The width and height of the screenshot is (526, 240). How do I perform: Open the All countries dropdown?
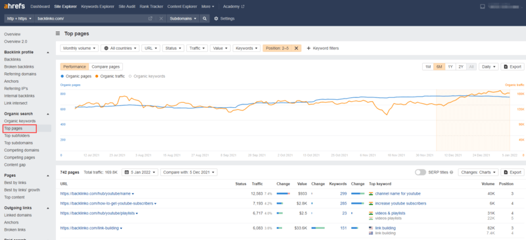120,49
